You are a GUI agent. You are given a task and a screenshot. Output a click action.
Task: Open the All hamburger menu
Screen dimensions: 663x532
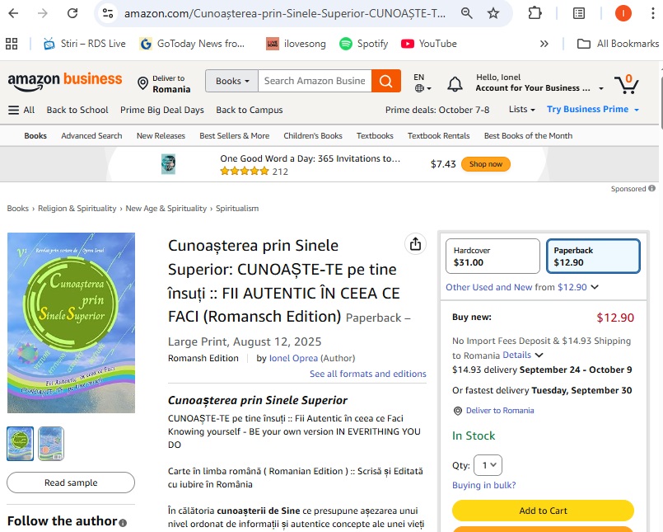(21, 110)
